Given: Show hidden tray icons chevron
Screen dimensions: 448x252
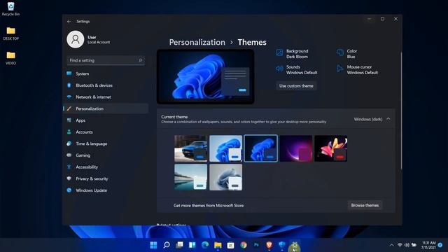Looking at the screenshot, I should [x=391, y=245].
